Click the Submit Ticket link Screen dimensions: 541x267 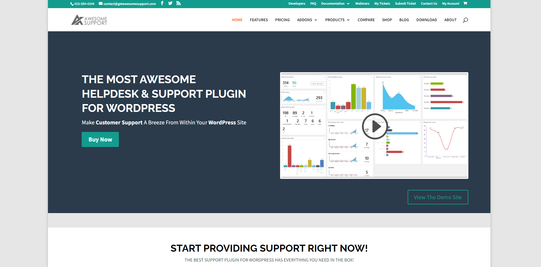click(405, 3)
